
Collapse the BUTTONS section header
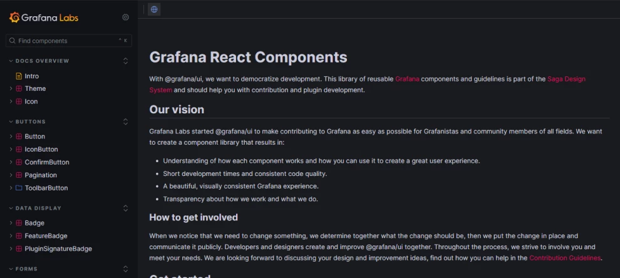point(28,121)
